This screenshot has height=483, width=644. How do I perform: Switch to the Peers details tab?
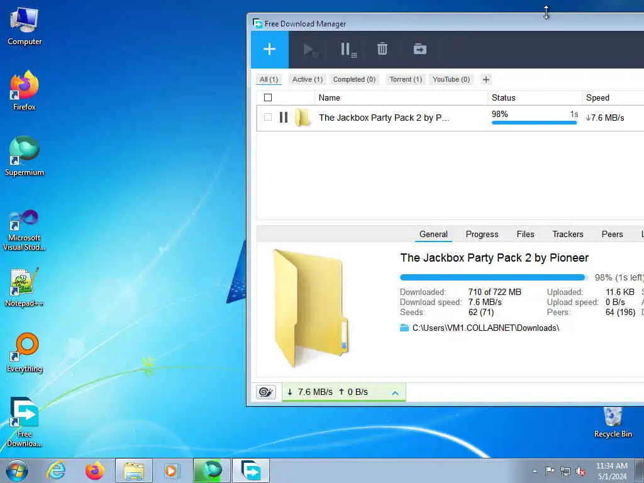612,234
